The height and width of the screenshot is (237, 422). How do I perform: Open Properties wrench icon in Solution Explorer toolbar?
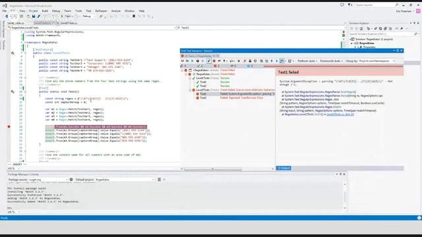coord(402,28)
